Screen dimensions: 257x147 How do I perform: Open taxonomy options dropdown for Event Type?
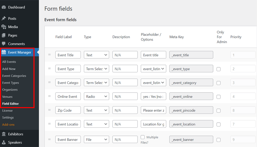click(154, 69)
